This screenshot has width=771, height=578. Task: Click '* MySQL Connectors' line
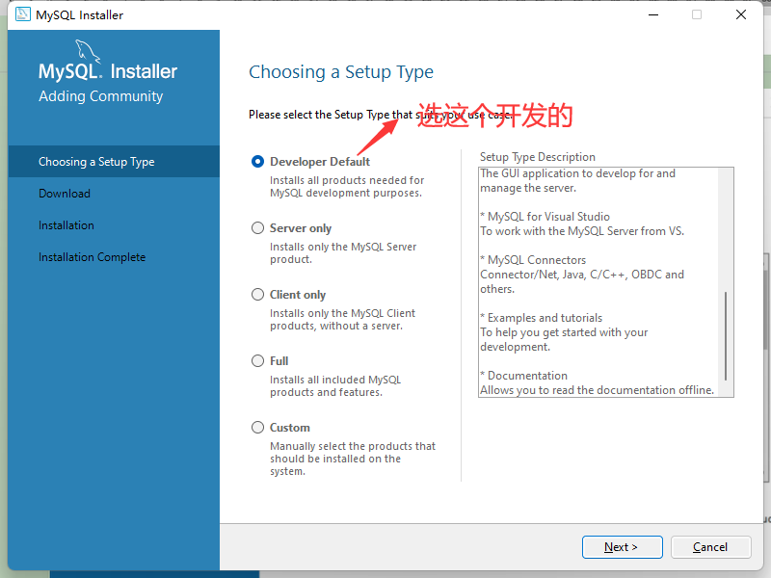point(533,260)
